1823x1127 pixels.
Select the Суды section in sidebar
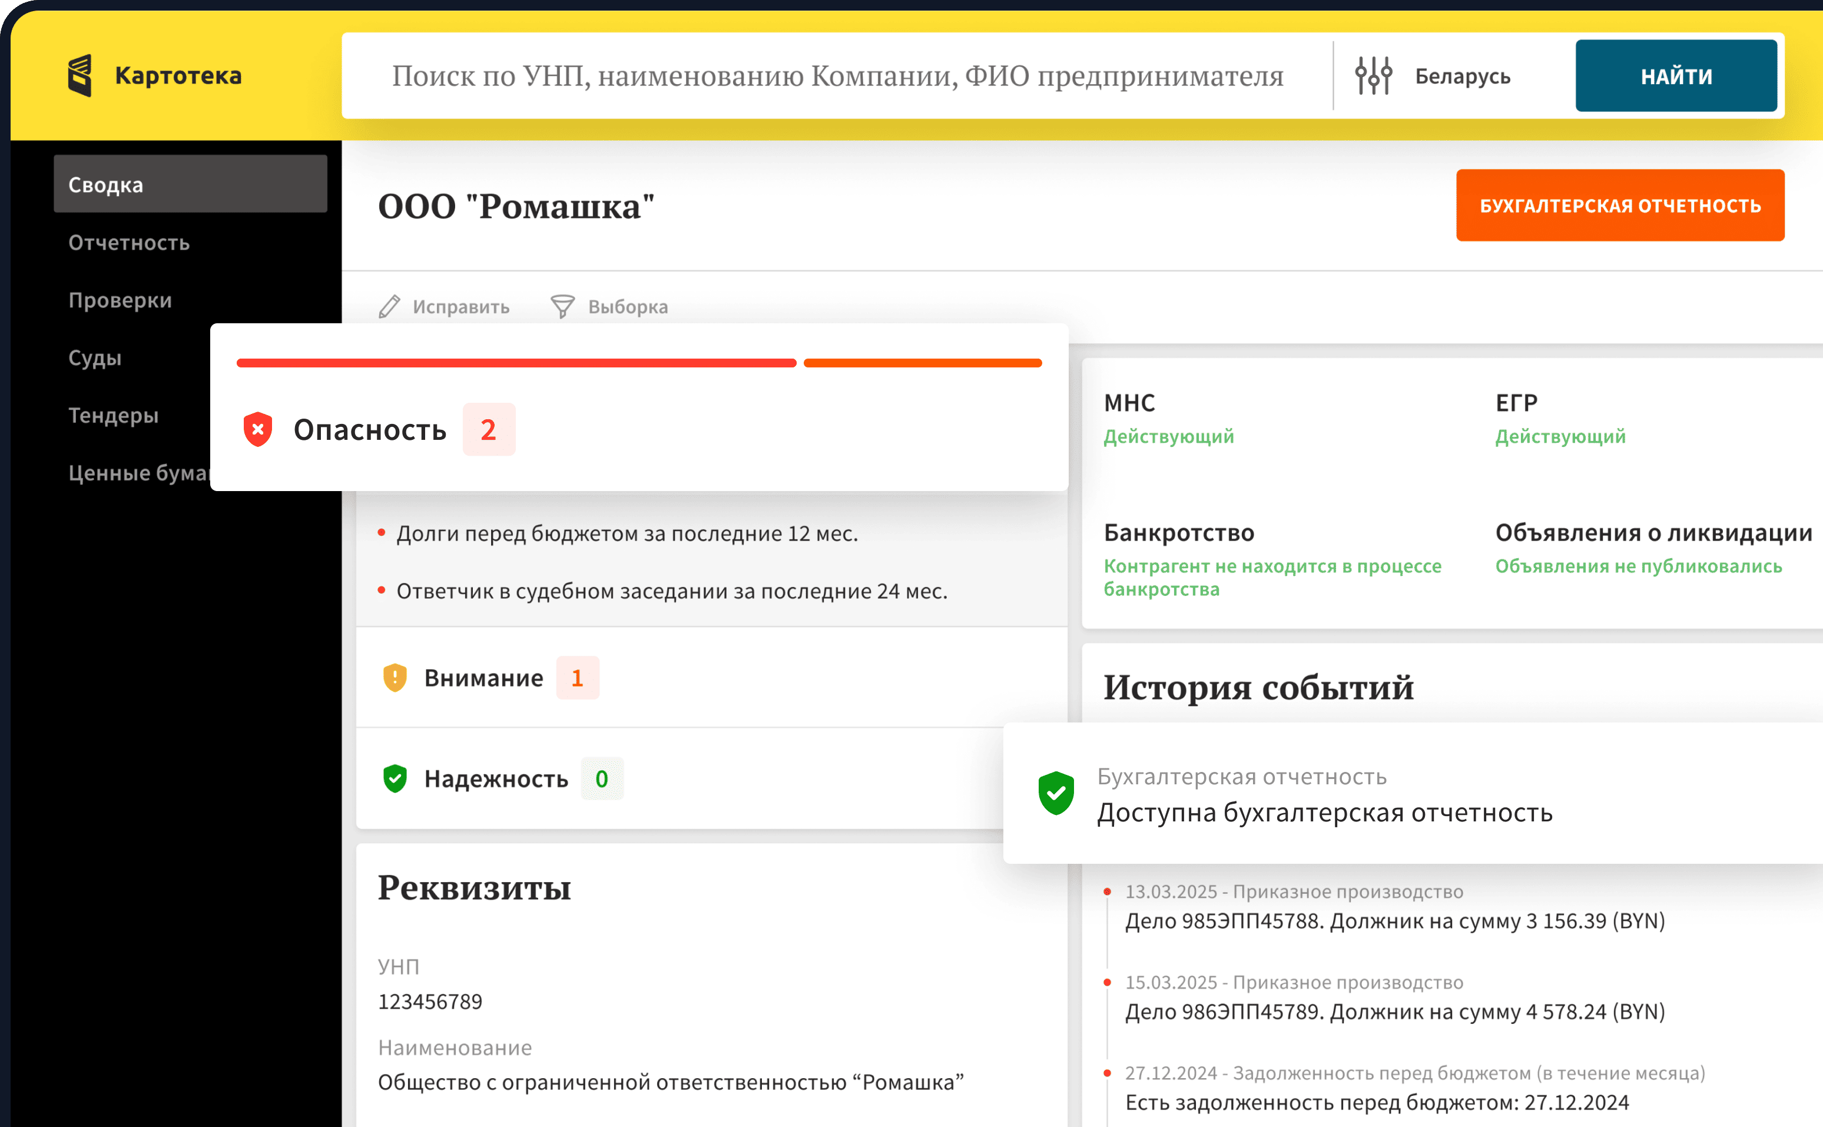tap(95, 358)
